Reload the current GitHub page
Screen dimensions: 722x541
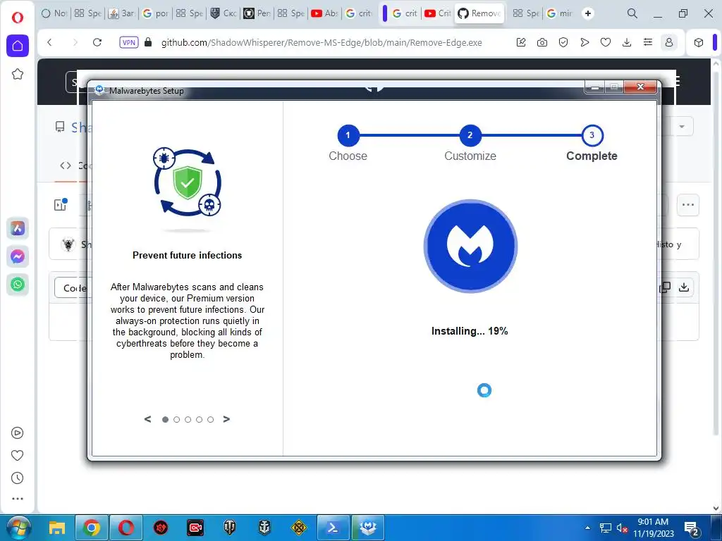pyautogui.click(x=97, y=42)
